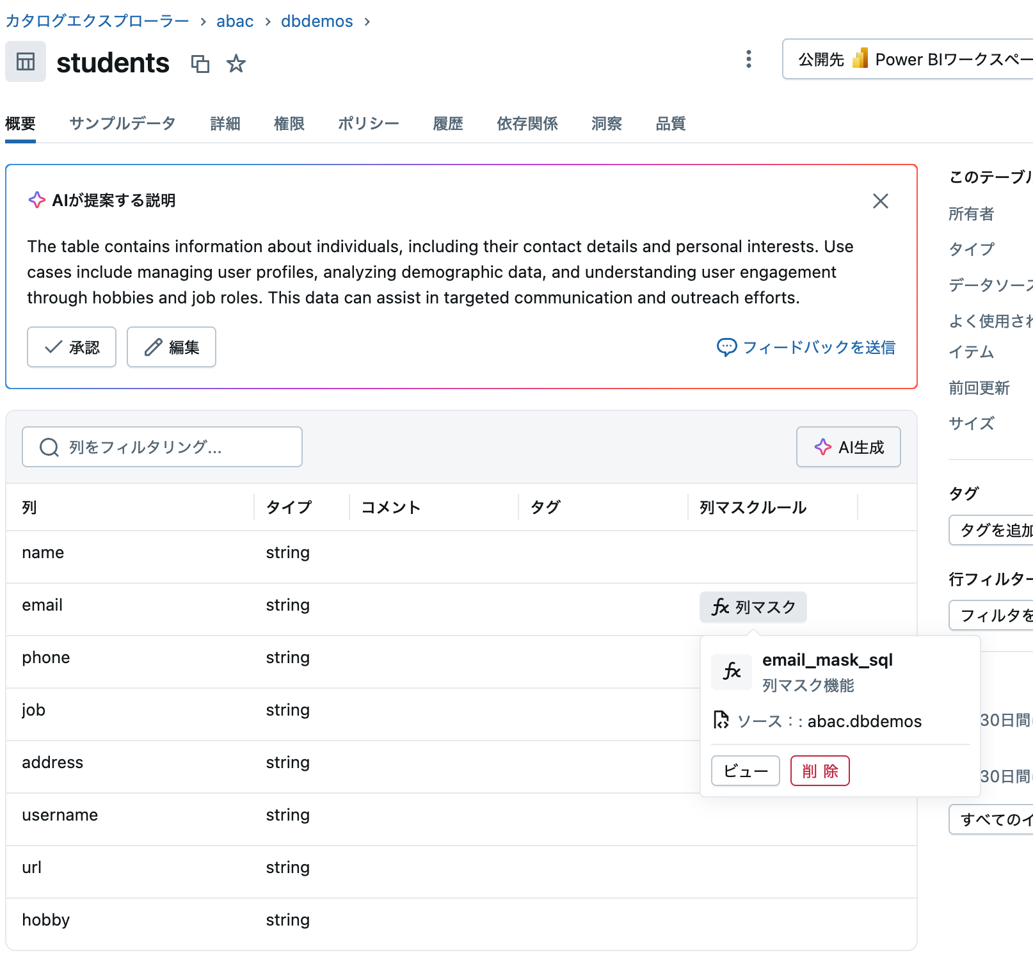The image size is (1033, 955).
Task: Click the fx 列マスク badge on the email column
Action: (753, 607)
